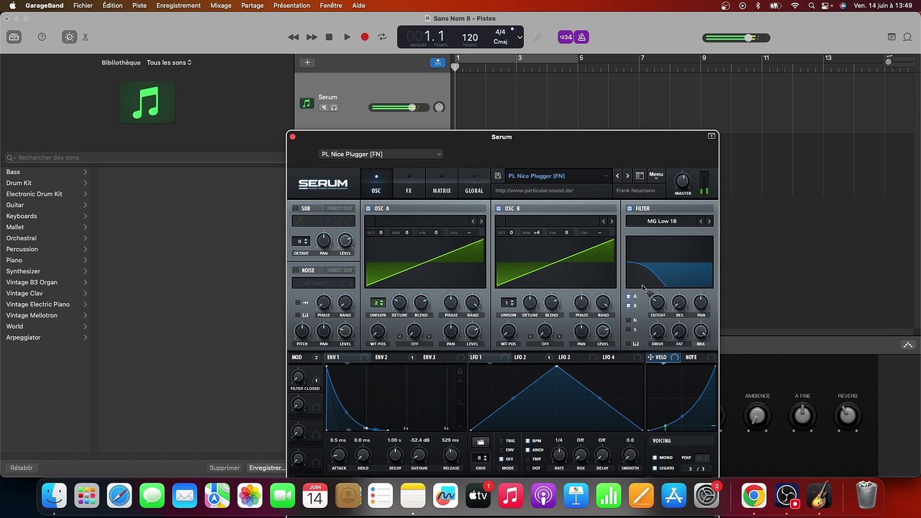Select next OSC A wavetable arrow

click(x=481, y=222)
